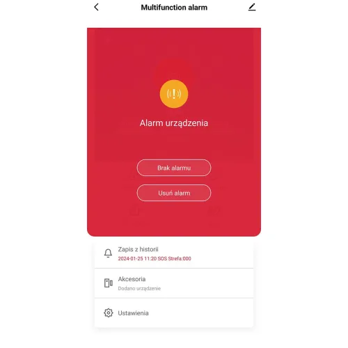Tap the Alarm urządzenia status text
This screenshot has width=348, height=348.
[x=174, y=123]
